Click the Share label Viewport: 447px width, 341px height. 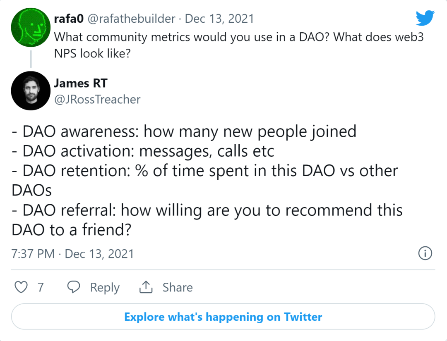[178, 287]
